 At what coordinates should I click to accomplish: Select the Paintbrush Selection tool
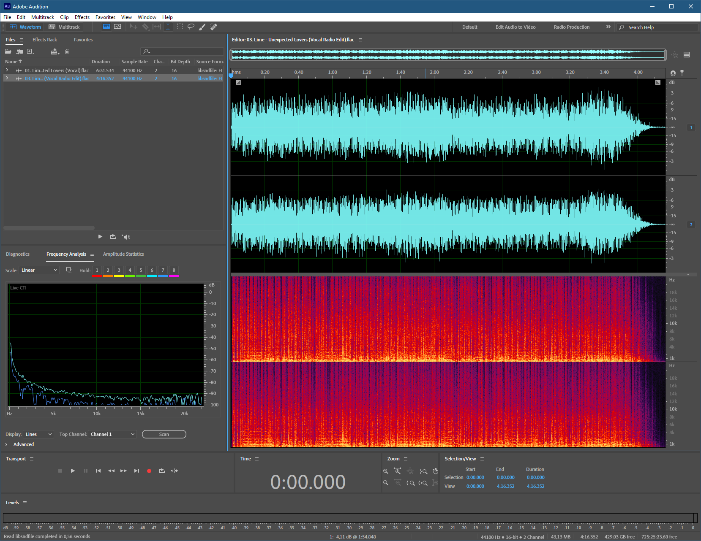pyautogui.click(x=202, y=27)
